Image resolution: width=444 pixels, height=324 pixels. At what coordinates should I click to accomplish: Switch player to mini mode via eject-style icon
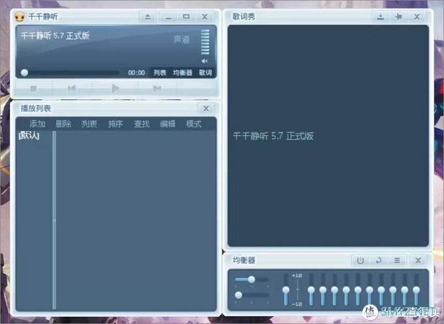point(148,17)
